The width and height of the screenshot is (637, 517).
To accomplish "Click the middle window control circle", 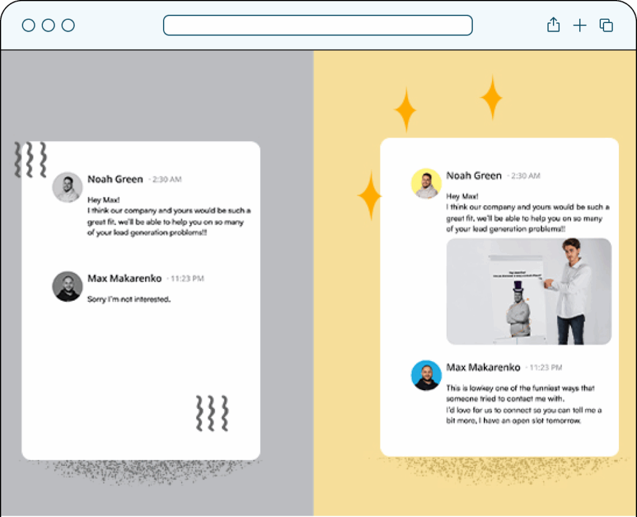I will pos(47,25).
